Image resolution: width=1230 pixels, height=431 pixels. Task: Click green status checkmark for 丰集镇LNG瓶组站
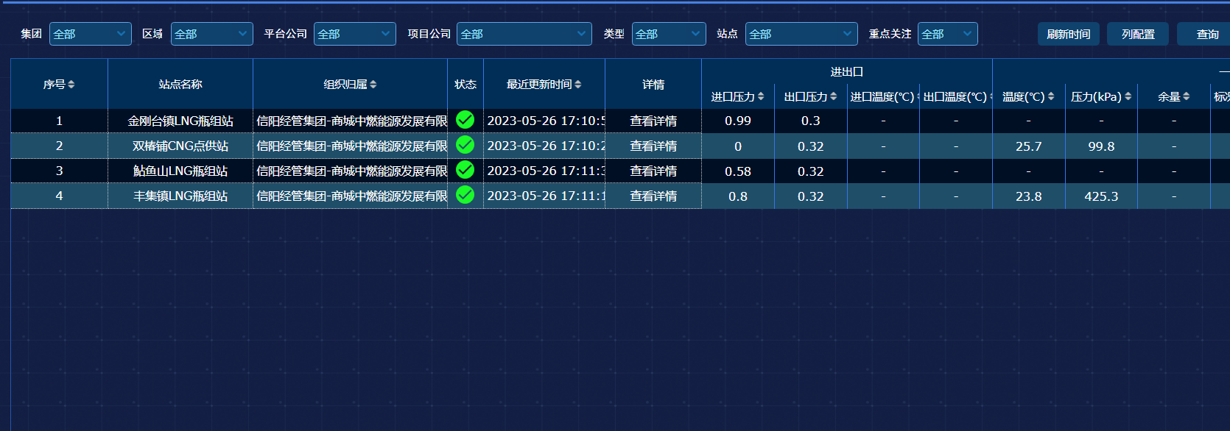pos(465,195)
